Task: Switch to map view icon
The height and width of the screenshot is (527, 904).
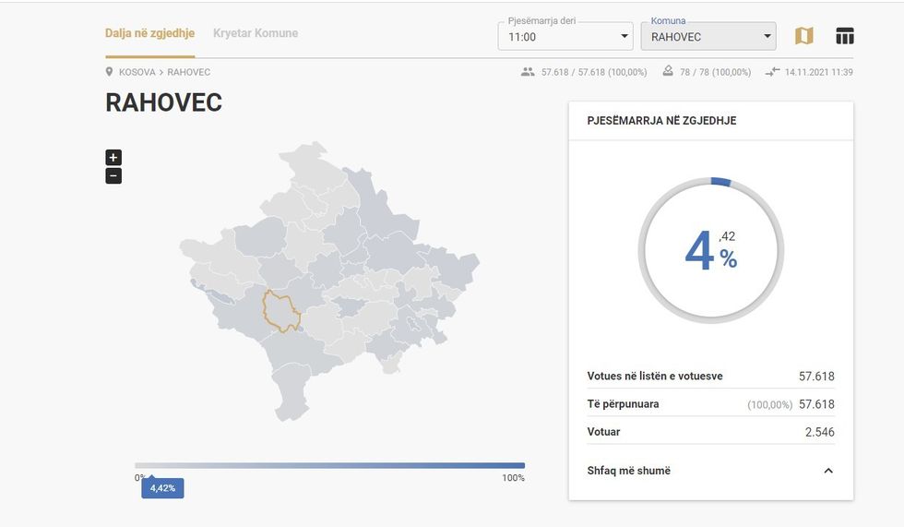Action: [804, 36]
